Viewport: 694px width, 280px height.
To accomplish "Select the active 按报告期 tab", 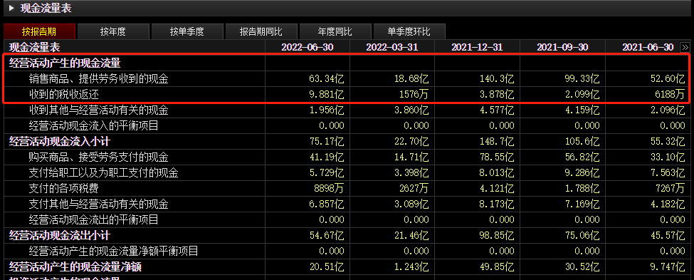I will coord(39,31).
